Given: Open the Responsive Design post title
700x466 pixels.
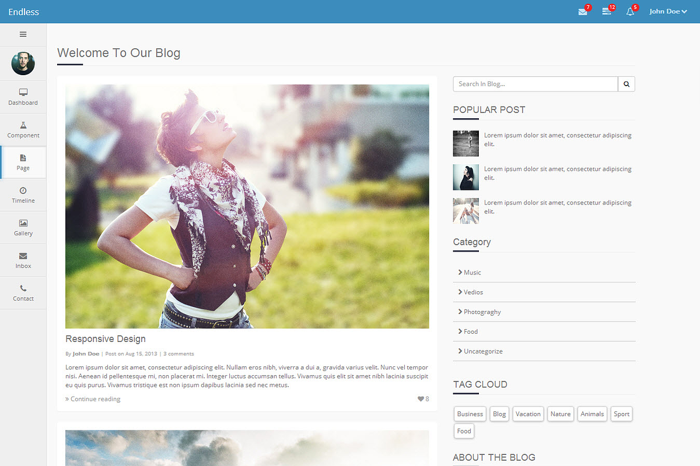Looking at the screenshot, I should point(106,339).
